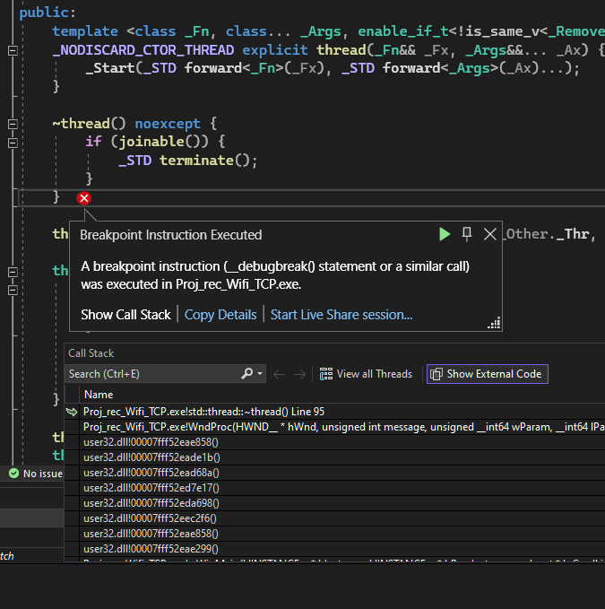Click _NODISCARD_CTOR_THREAD macro in code

click(143, 50)
